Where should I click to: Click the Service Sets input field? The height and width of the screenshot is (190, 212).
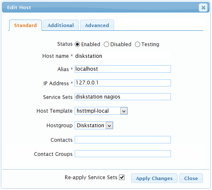(123, 97)
